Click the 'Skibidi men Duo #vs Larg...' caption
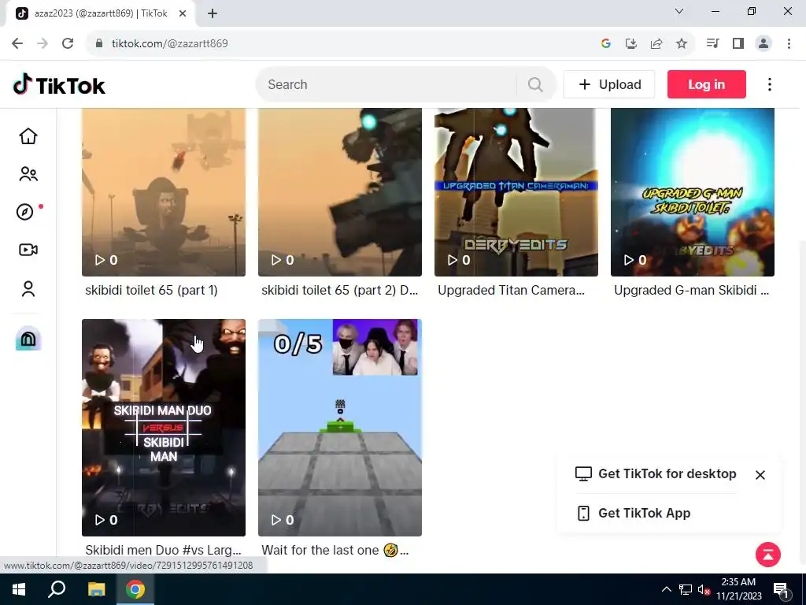Image resolution: width=806 pixels, height=605 pixels. [x=163, y=550]
